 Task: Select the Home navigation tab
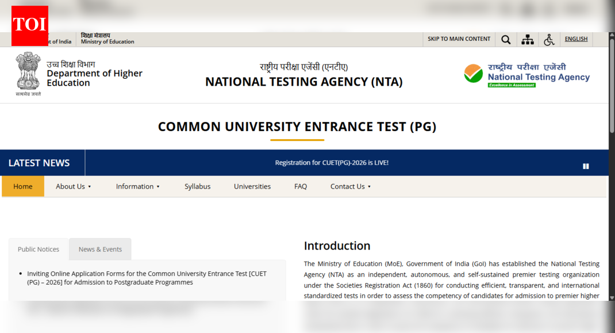[23, 186]
